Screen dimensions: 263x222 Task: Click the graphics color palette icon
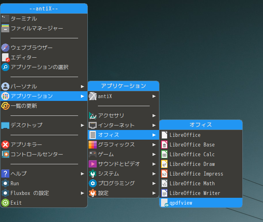tap(93, 145)
